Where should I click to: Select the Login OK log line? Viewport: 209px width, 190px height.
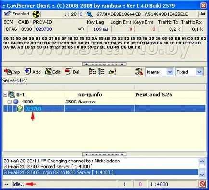coord(101,172)
